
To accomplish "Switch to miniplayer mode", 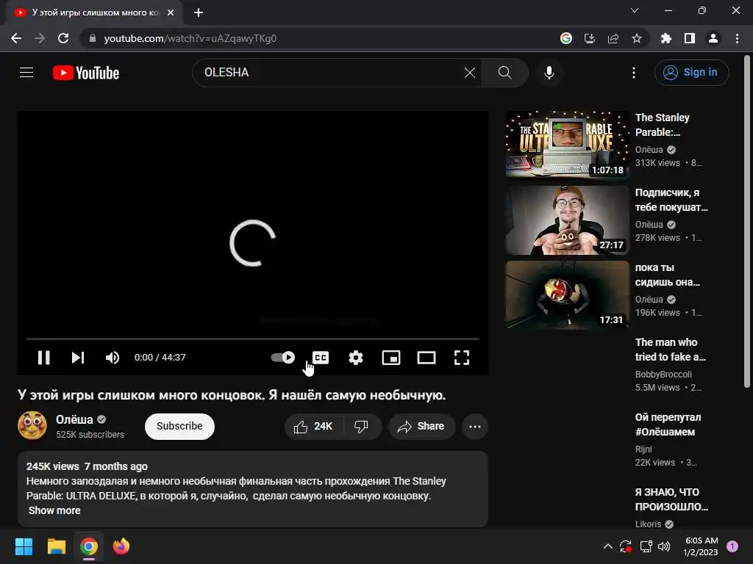I will coord(391,358).
